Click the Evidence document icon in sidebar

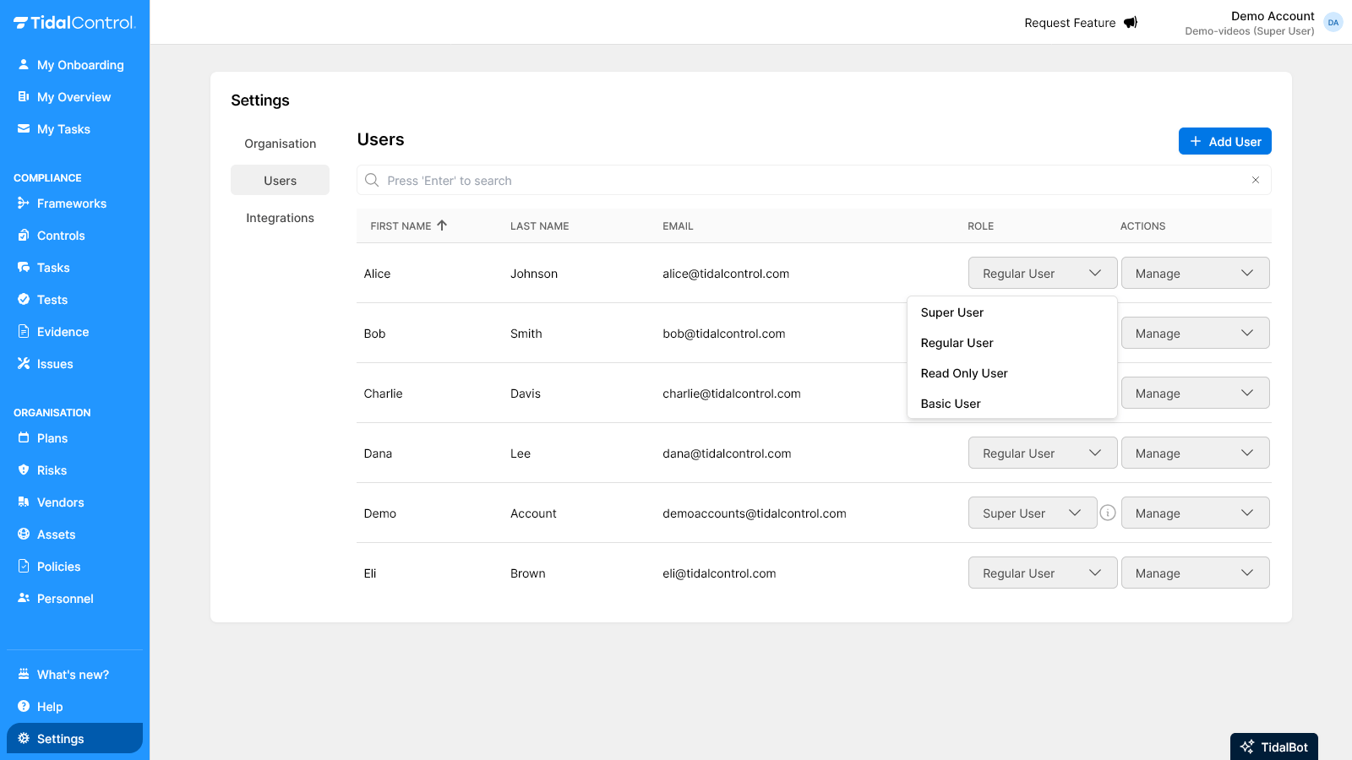(x=24, y=332)
